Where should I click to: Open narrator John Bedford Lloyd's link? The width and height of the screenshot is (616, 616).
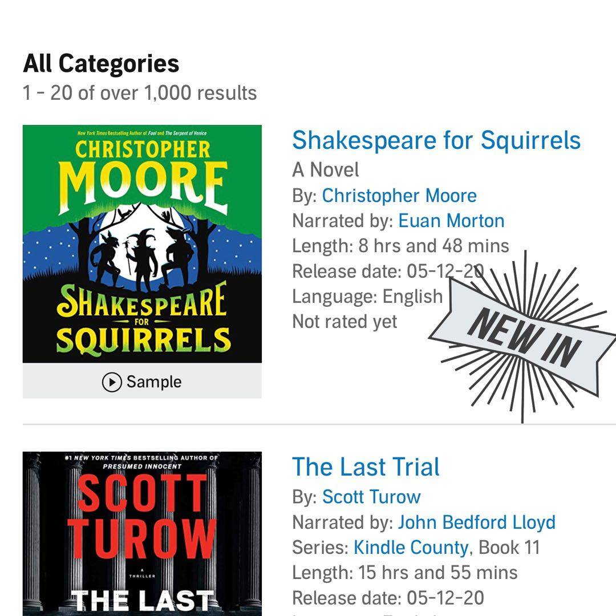(x=476, y=522)
